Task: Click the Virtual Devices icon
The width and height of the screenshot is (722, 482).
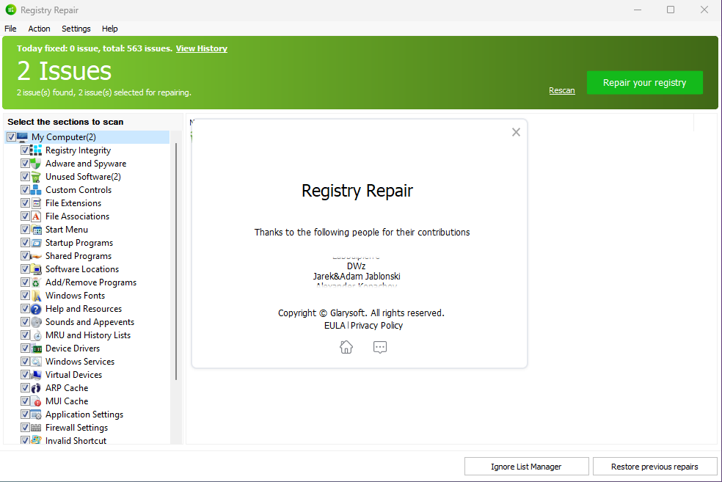Action: tap(36, 375)
